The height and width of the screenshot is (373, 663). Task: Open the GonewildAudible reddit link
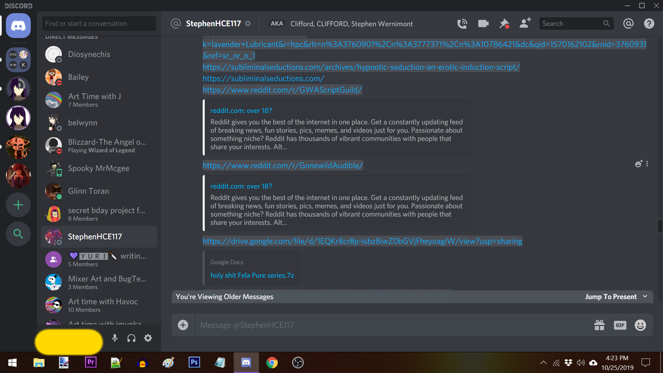(x=283, y=165)
